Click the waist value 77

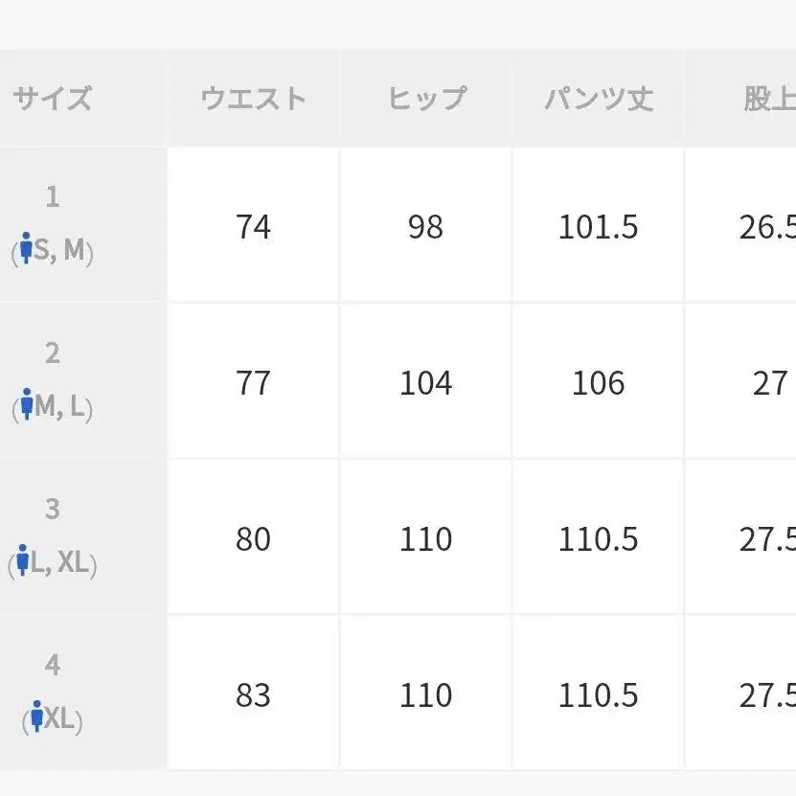click(253, 383)
